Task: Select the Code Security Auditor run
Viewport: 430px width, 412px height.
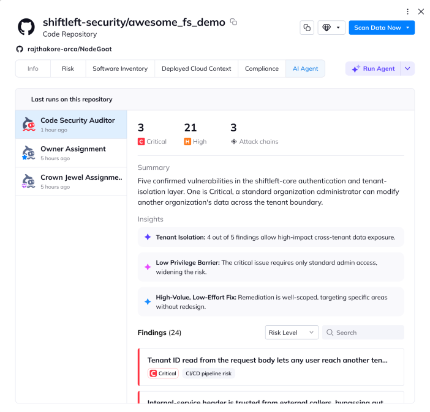Action: point(71,125)
